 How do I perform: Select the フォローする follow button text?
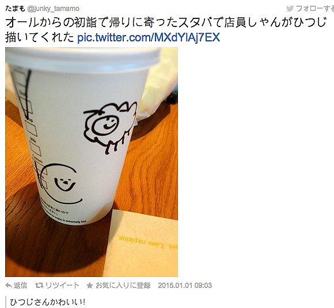pos(315,9)
